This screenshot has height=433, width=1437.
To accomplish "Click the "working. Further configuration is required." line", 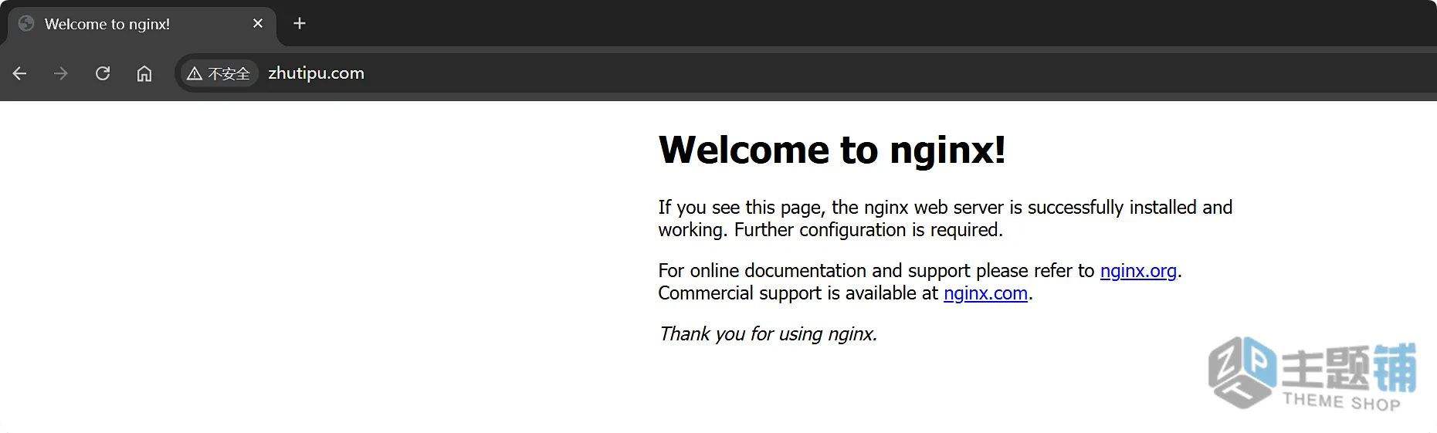I will point(830,230).
